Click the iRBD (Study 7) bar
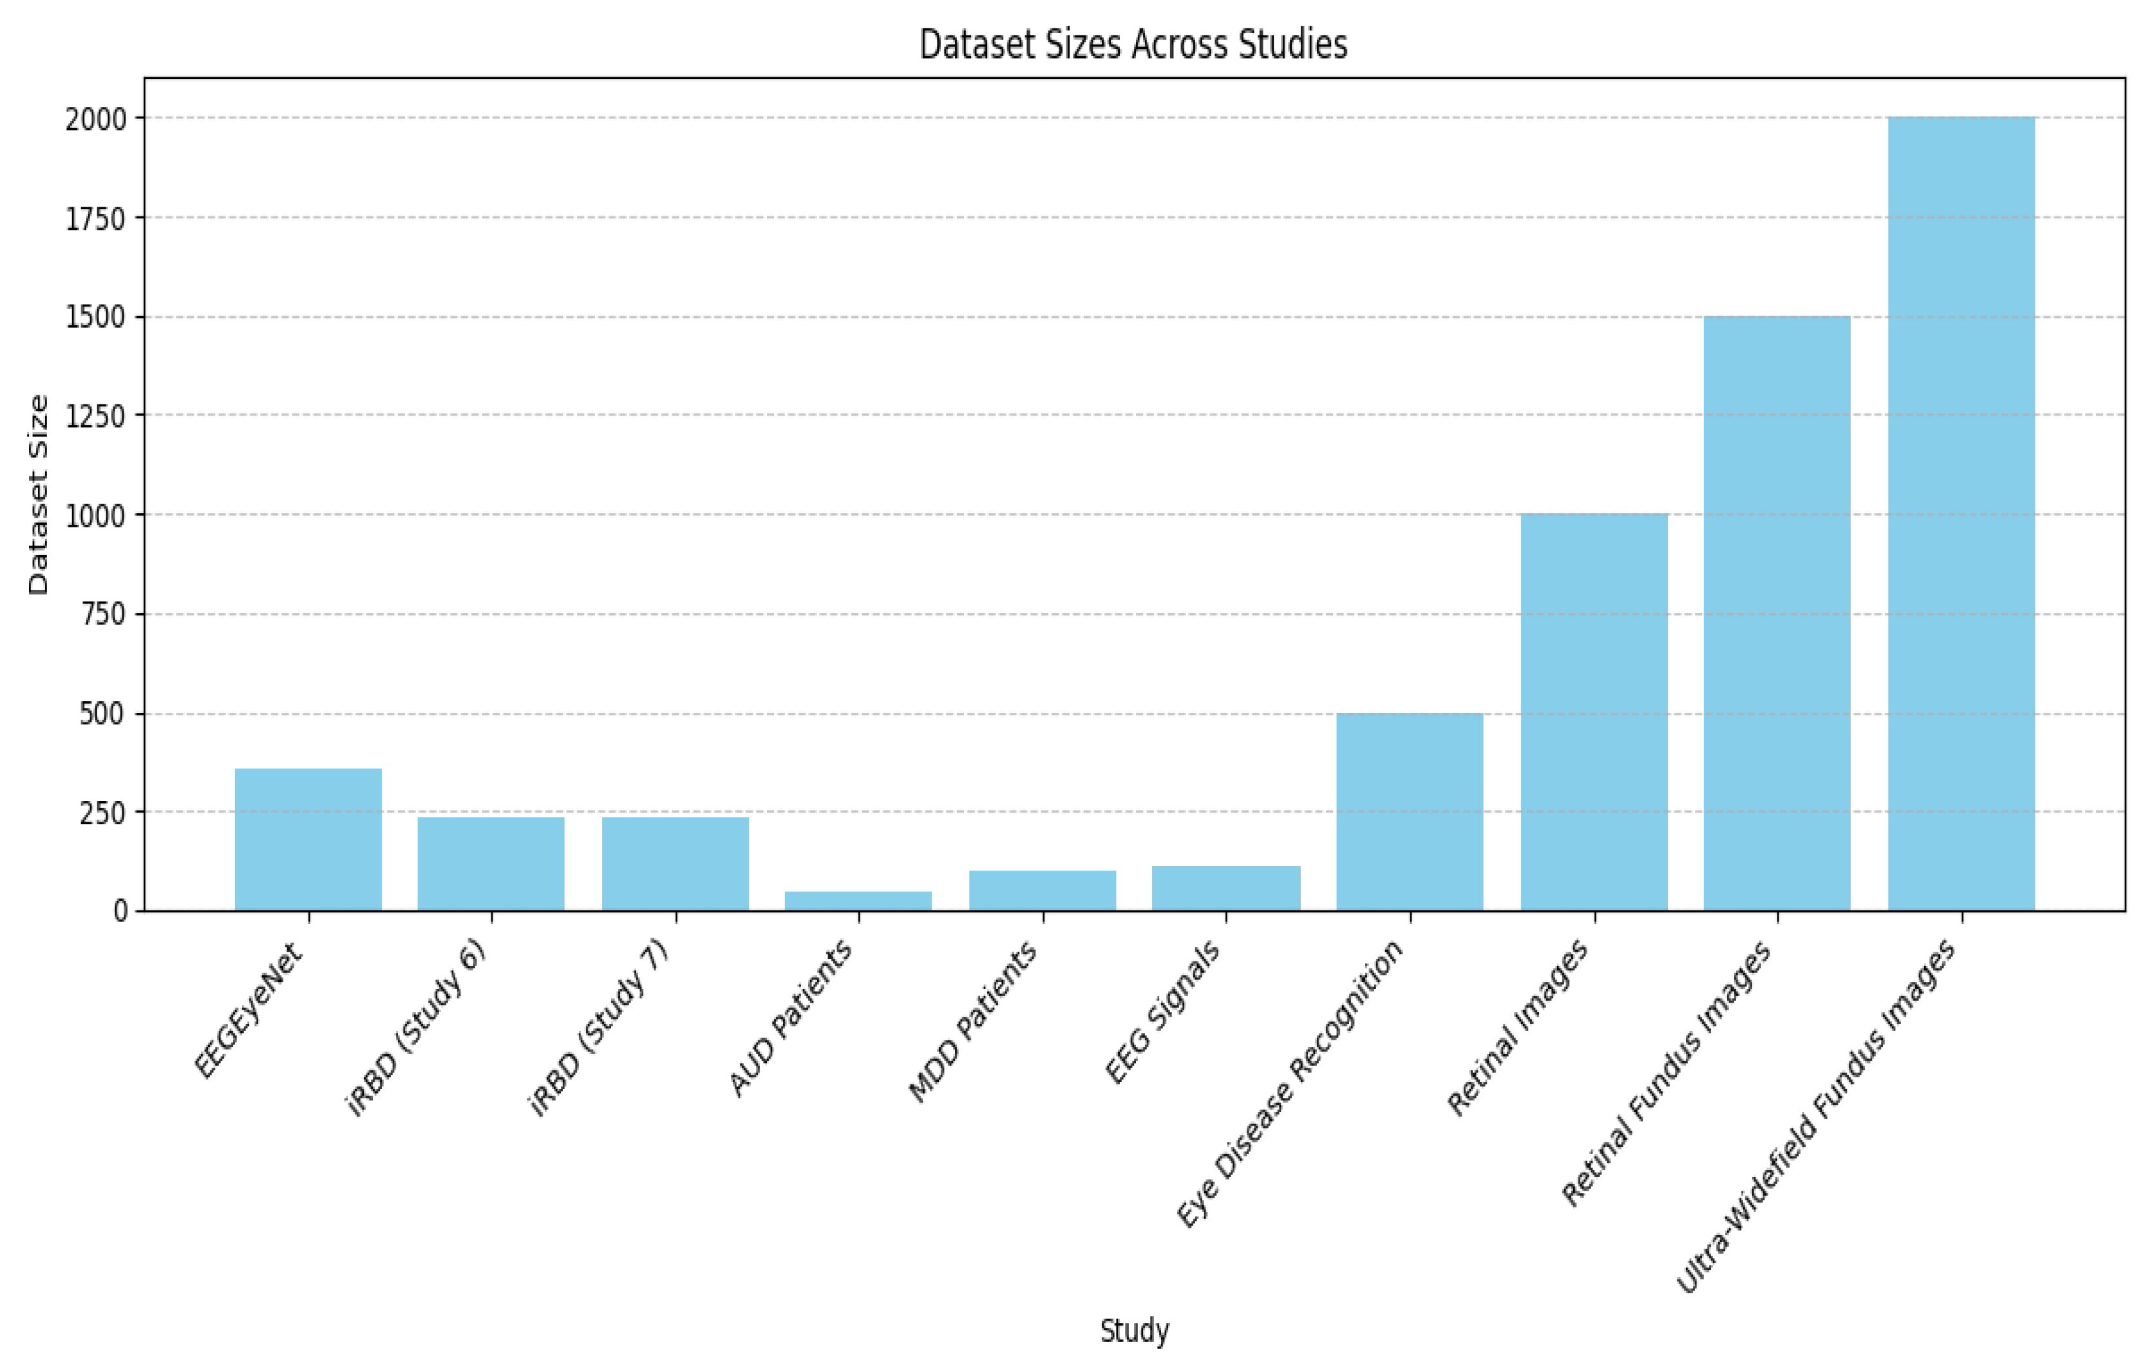The width and height of the screenshot is (2145, 1369). coord(676,863)
